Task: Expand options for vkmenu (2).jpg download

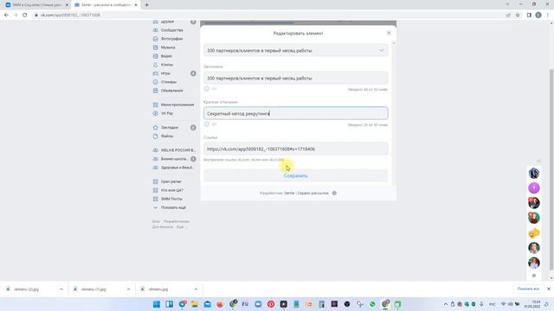Action: pyautogui.click(x=61, y=289)
